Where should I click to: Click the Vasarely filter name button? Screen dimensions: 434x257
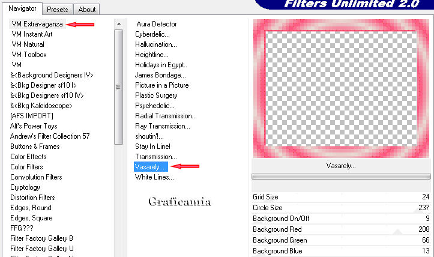[x=341, y=165]
